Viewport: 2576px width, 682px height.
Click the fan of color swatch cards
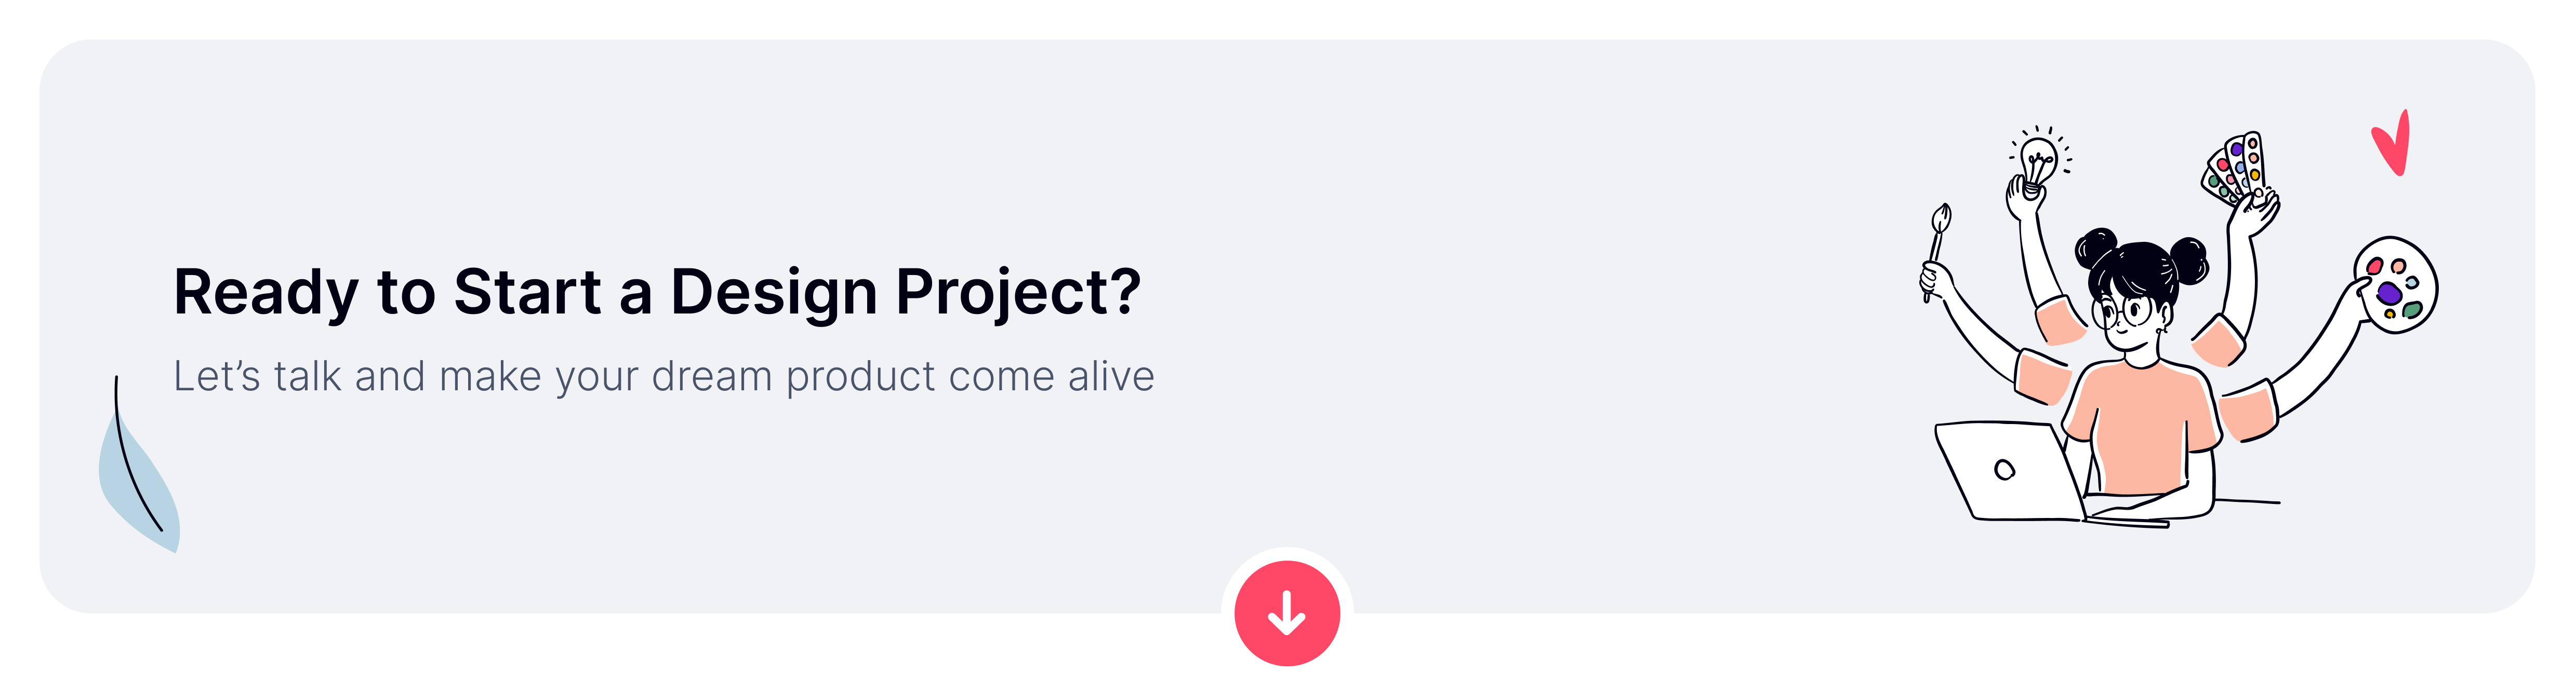[2237, 168]
